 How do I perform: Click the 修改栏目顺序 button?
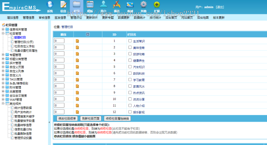(x=67, y=118)
